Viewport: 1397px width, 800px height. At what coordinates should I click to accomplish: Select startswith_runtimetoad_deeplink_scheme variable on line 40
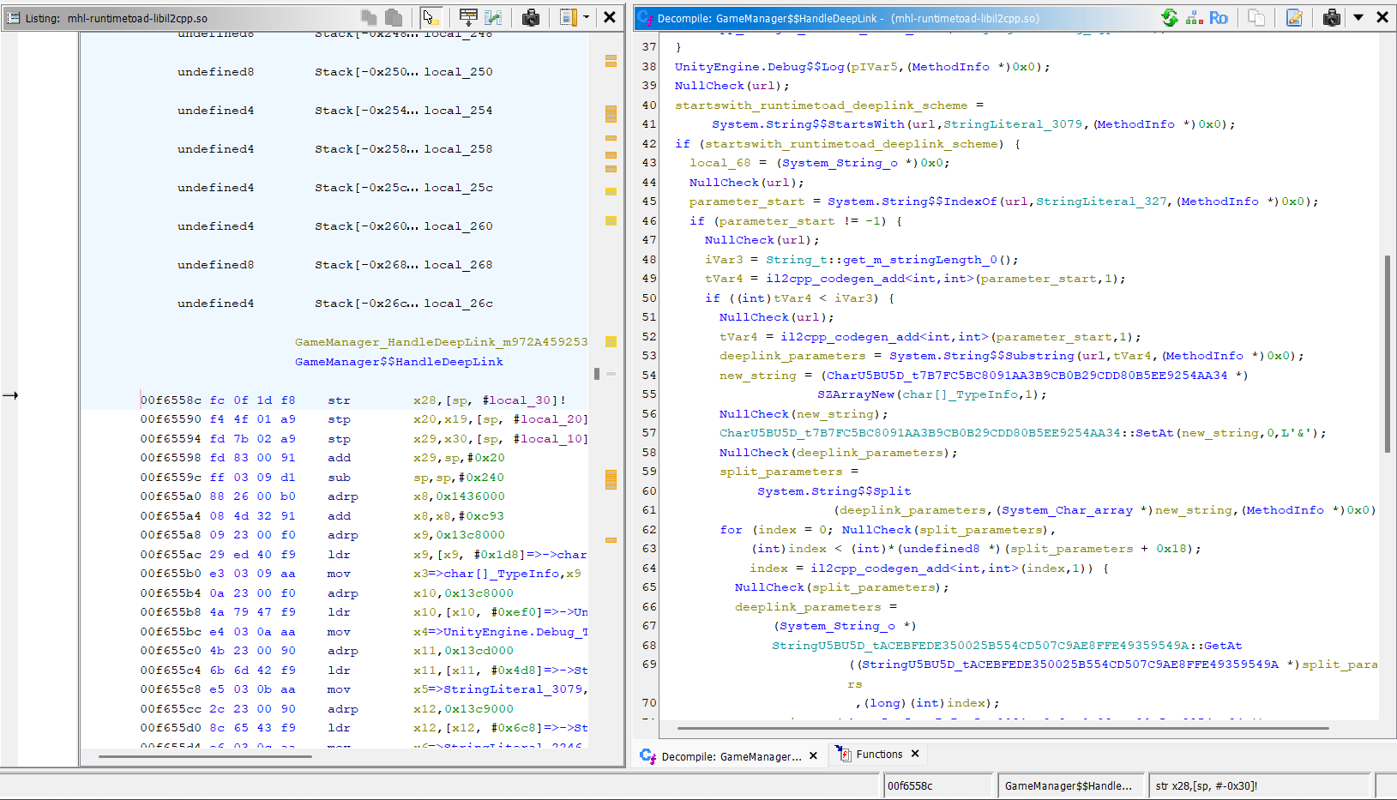(821, 105)
